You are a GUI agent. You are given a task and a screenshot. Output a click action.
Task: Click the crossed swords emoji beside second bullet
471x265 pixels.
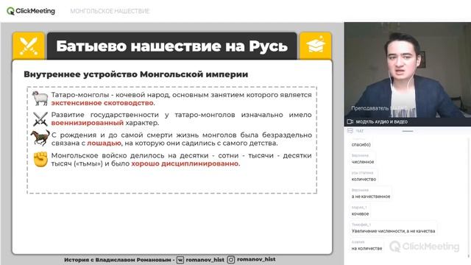(40, 119)
